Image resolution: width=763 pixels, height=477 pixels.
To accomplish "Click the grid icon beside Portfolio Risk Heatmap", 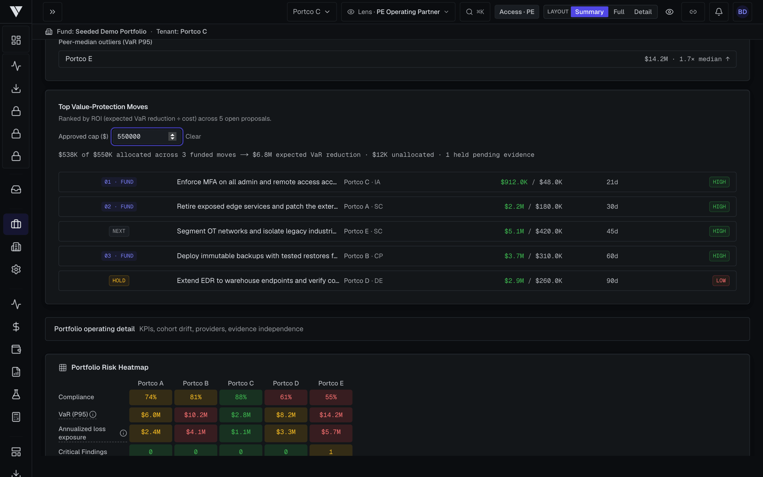I will pyautogui.click(x=63, y=368).
